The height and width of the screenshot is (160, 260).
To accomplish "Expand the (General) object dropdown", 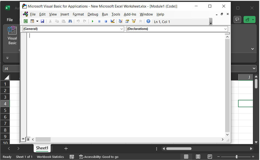I will click(x=121, y=29).
